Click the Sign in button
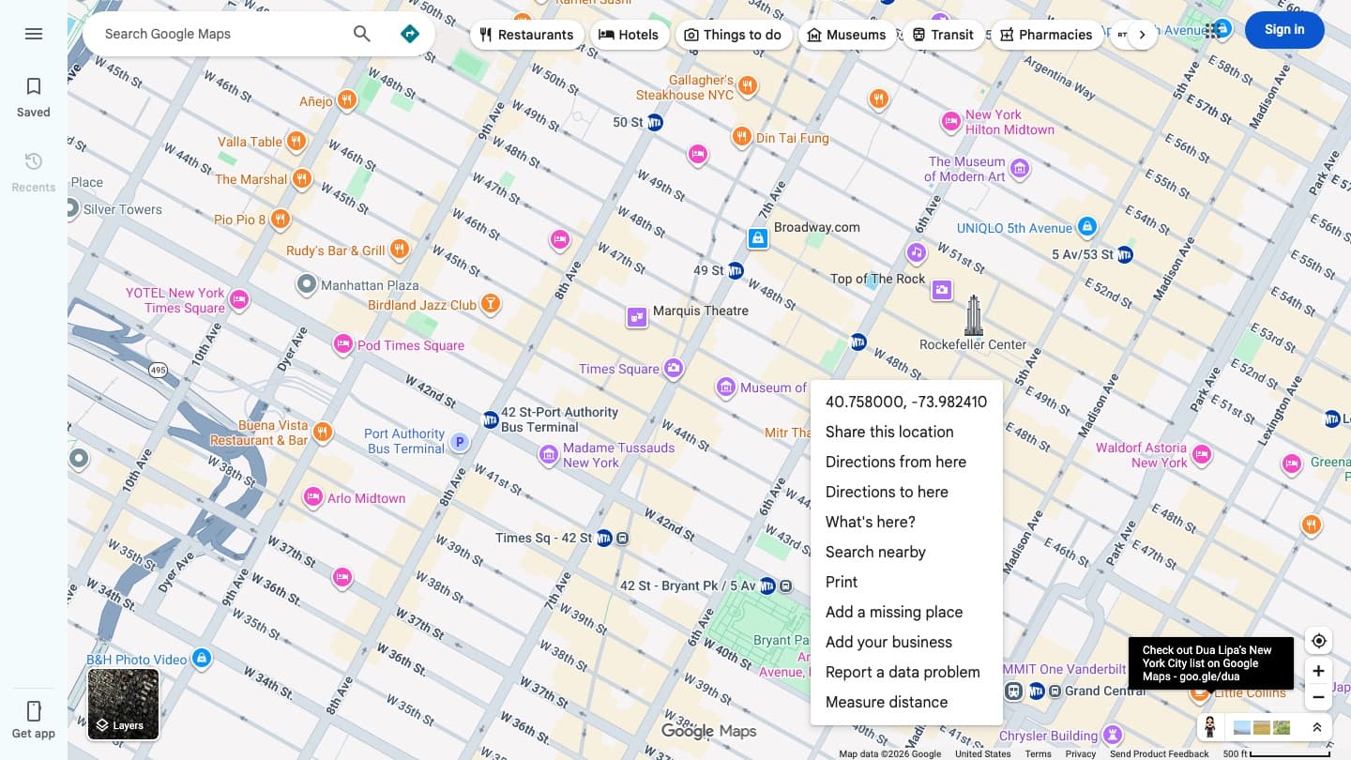 (1284, 30)
